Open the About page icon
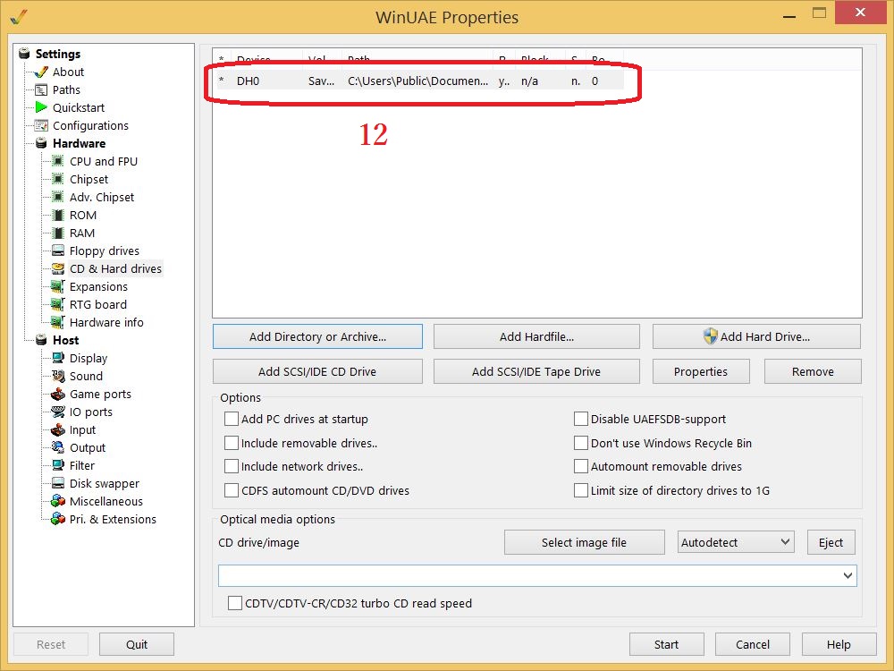Screen dimensions: 894x671 pyautogui.click(x=41, y=72)
